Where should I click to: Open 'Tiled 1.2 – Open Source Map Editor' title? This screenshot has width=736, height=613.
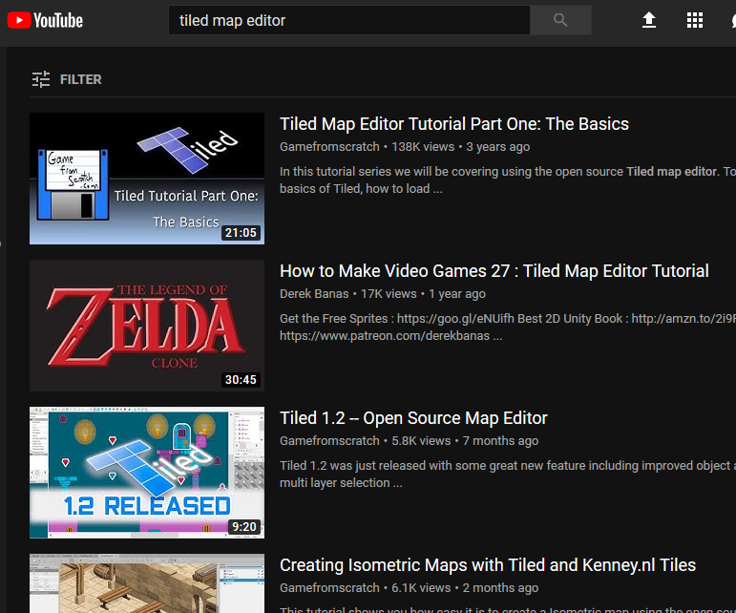coord(413,418)
